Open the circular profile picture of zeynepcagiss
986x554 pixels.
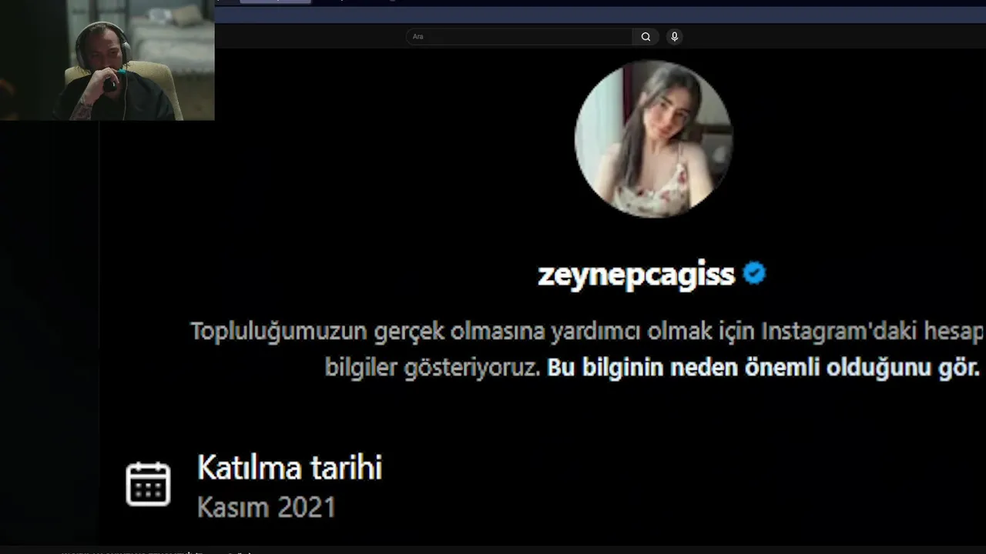pos(653,139)
